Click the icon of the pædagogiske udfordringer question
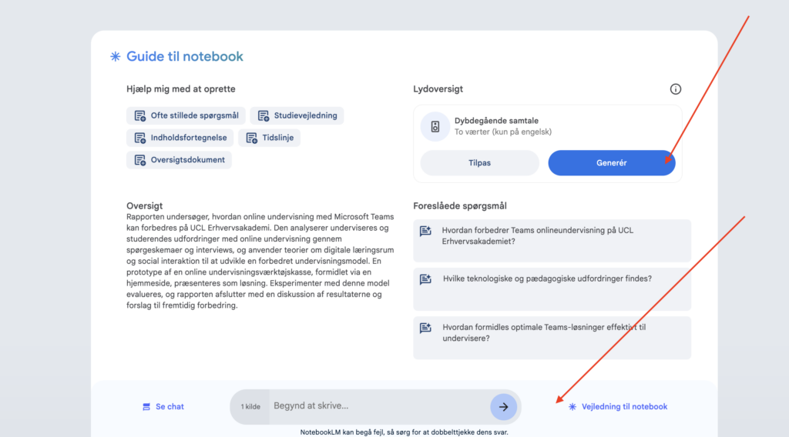The image size is (789, 437). pyautogui.click(x=425, y=279)
